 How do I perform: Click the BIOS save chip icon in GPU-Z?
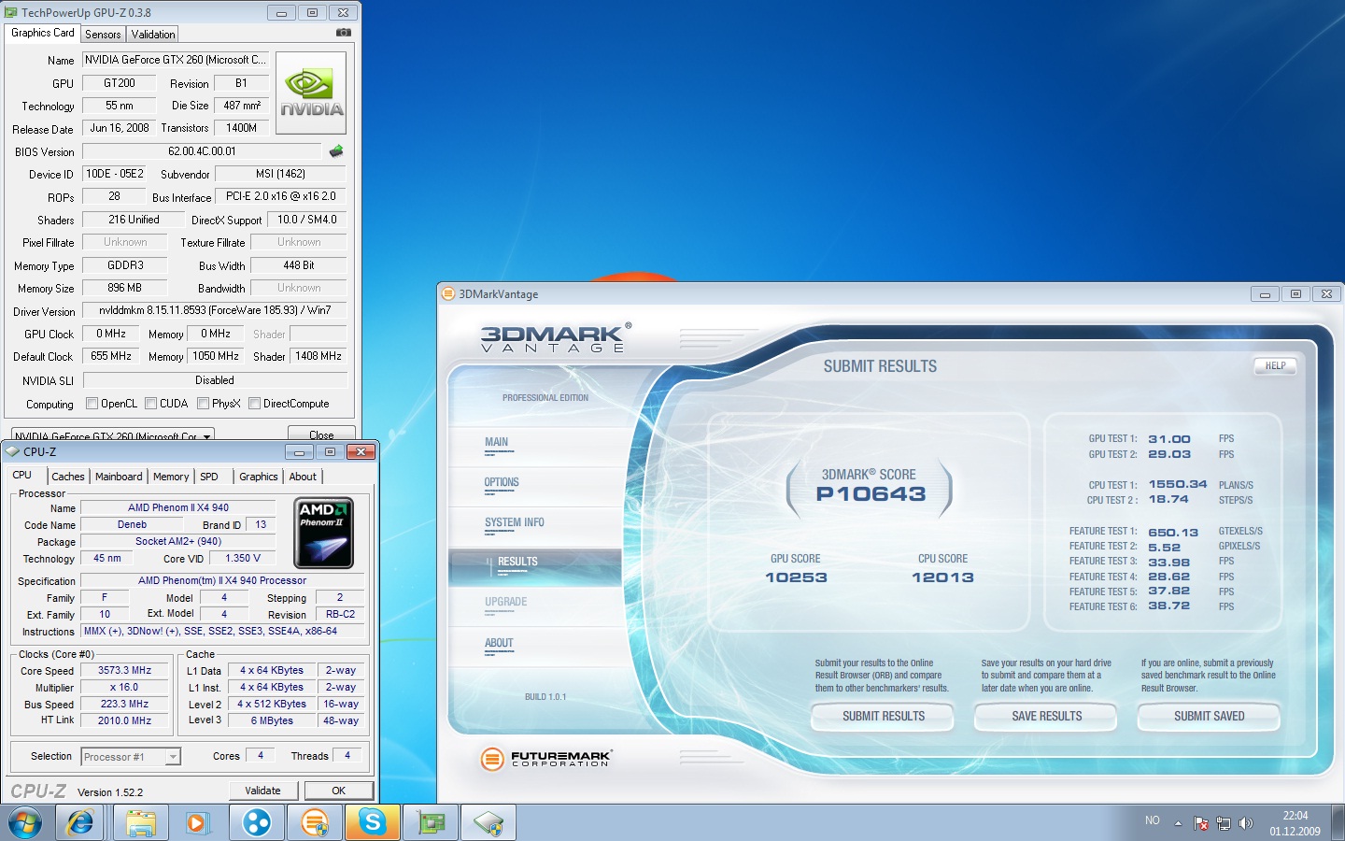[336, 150]
